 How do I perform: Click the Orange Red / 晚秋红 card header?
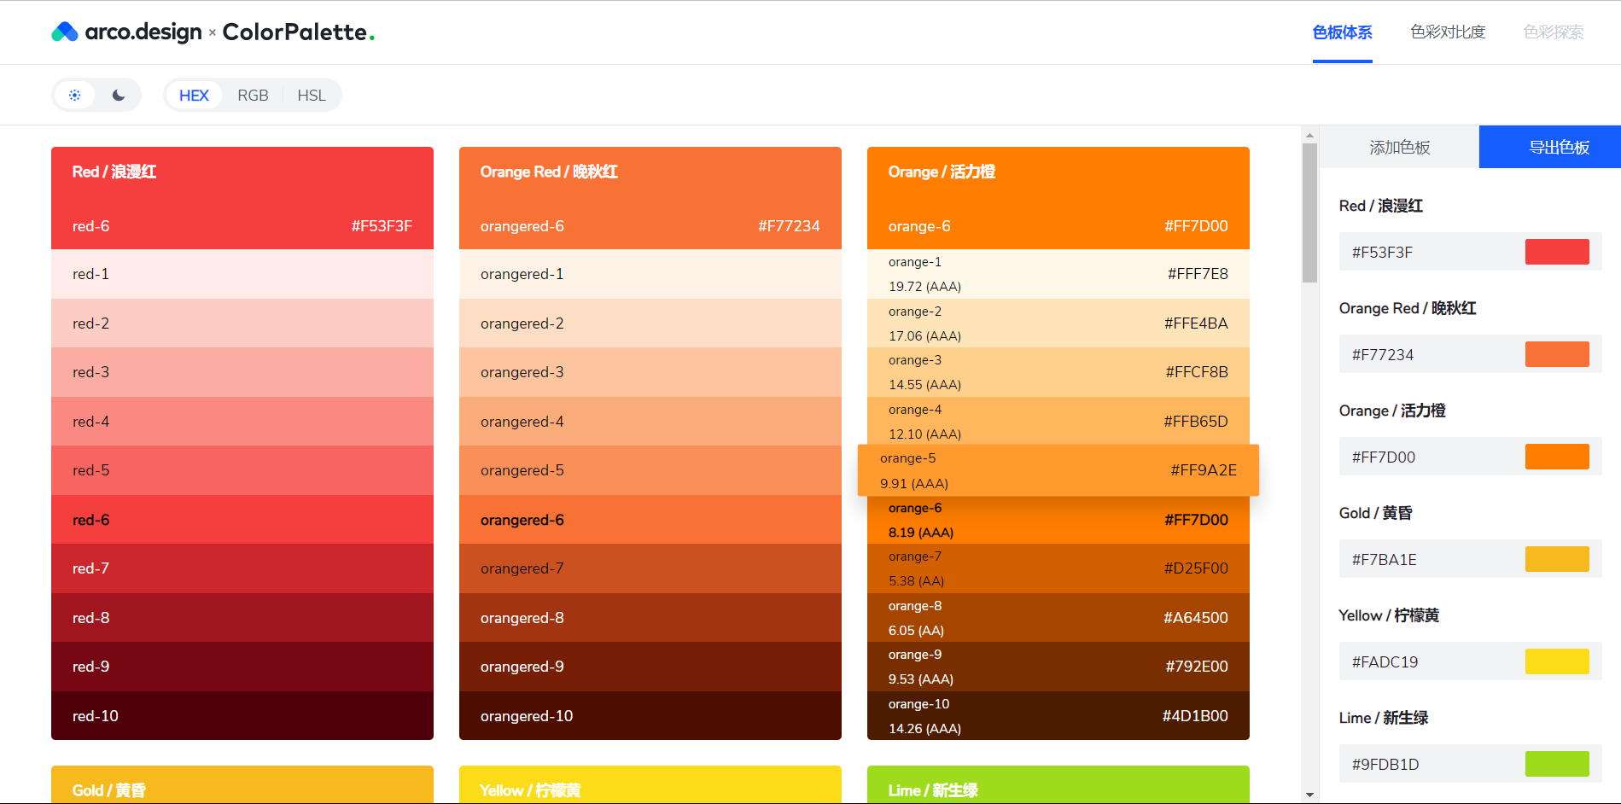(x=650, y=198)
